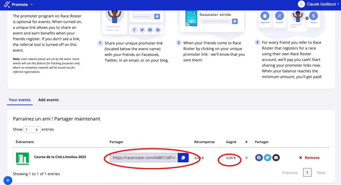
Task: Click the Twitter icon in step 1 illustration
Action: [142, 30]
